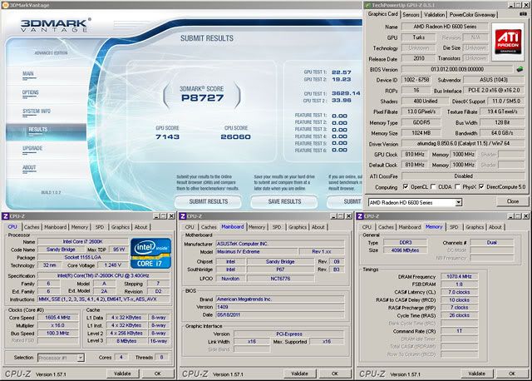Click Validate in the CPU-Z mainboard window
This screenshot has width=532, height=381.
(x=299, y=374)
